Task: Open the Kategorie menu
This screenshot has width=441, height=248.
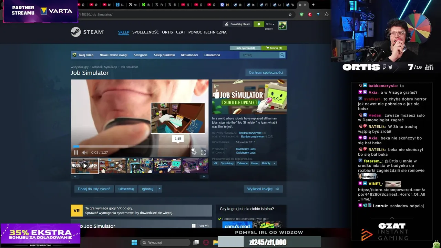Action: click(x=140, y=55)
